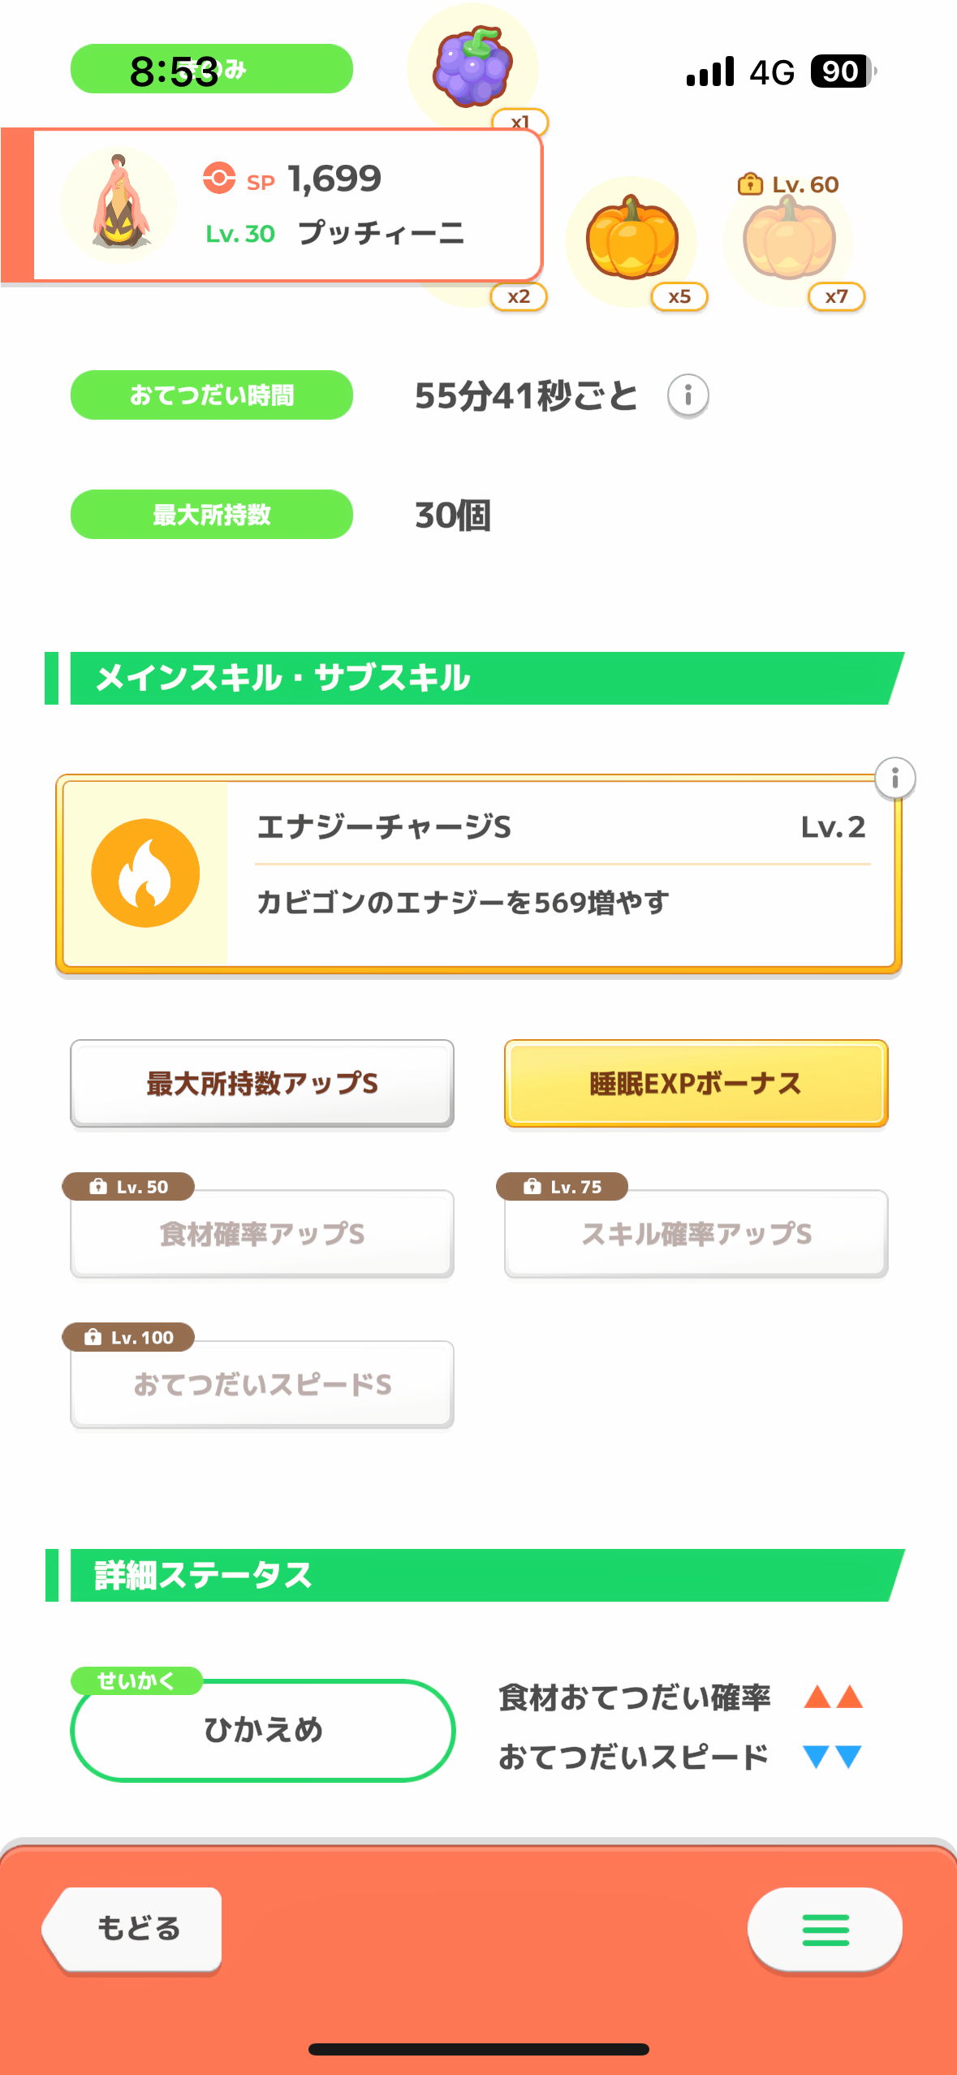Screen dimensions: 957x2075
Task: Tap the x5 orange pumpkin ingredient
Action: click(x=632, y=239)
